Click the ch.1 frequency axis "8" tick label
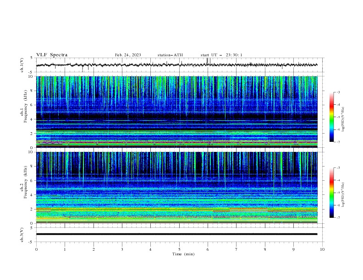This screenshot has width=363, height=280. pos(32,91)
